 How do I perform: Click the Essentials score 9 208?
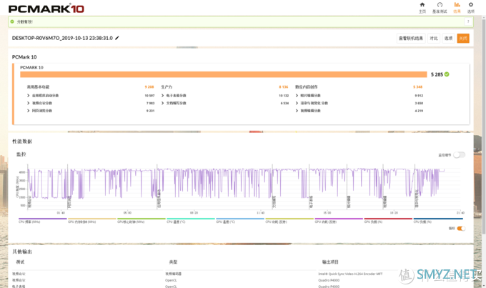tap(149, 87)
